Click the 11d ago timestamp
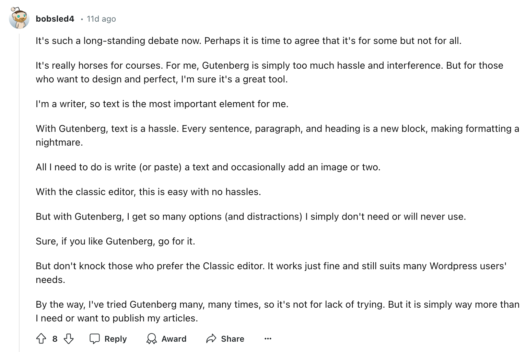527x352 pixels. pyautogui.click(x=101, y=19)
